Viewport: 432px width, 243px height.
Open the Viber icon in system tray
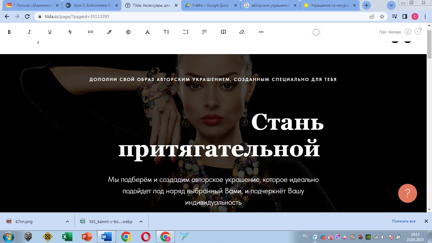click(338, 237)
